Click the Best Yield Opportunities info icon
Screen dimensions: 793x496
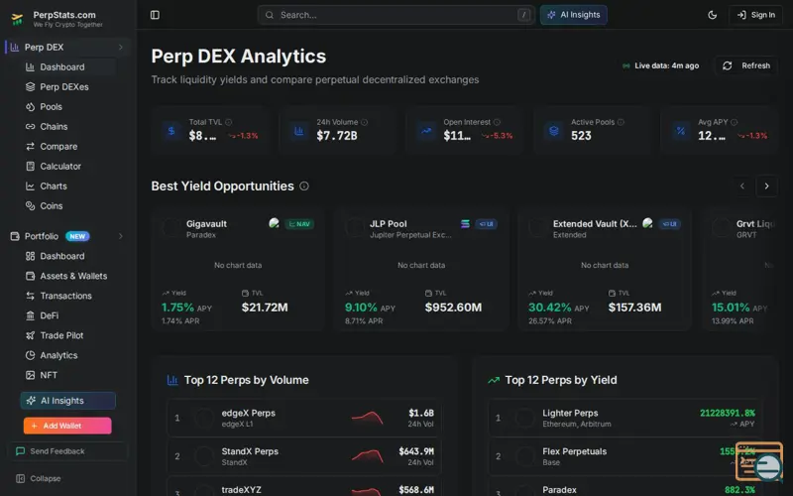(x=304, y=186)
